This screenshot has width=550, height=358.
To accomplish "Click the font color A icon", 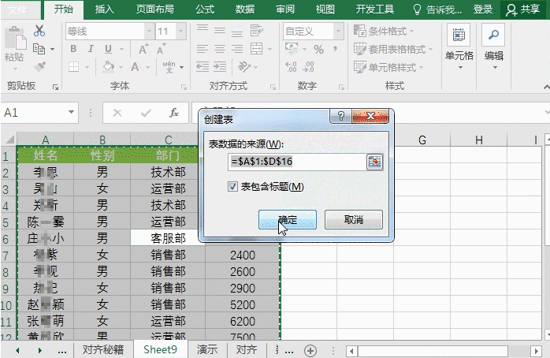I will coord(135,66).
